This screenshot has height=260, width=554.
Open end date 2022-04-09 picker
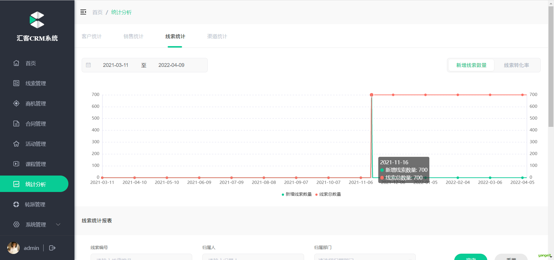[x=171, y=65]
